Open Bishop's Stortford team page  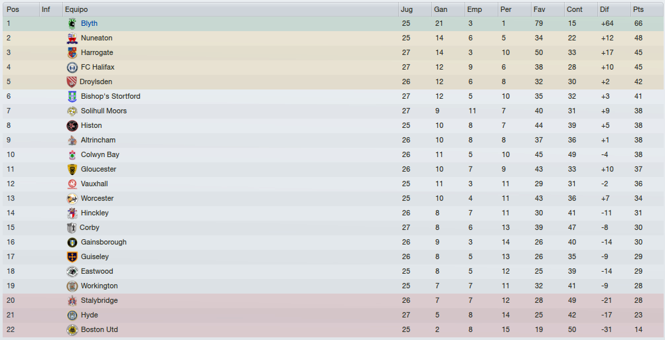click(111, 97)
